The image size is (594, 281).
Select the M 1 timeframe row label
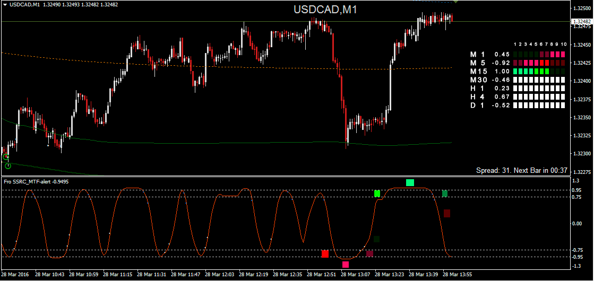click(477, 54)
